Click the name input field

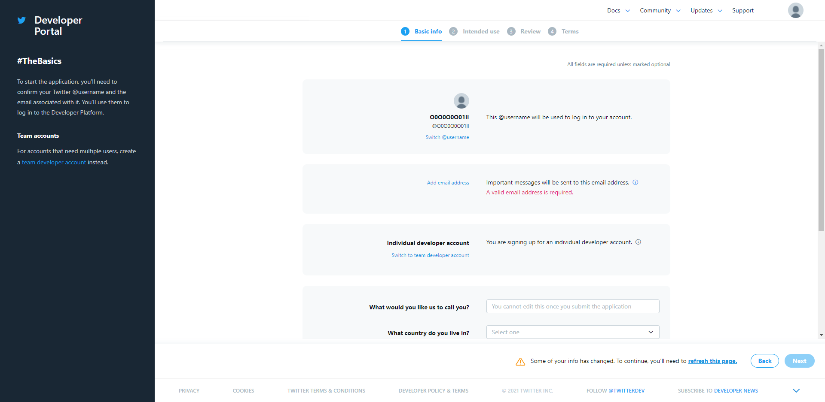point(573,306)
